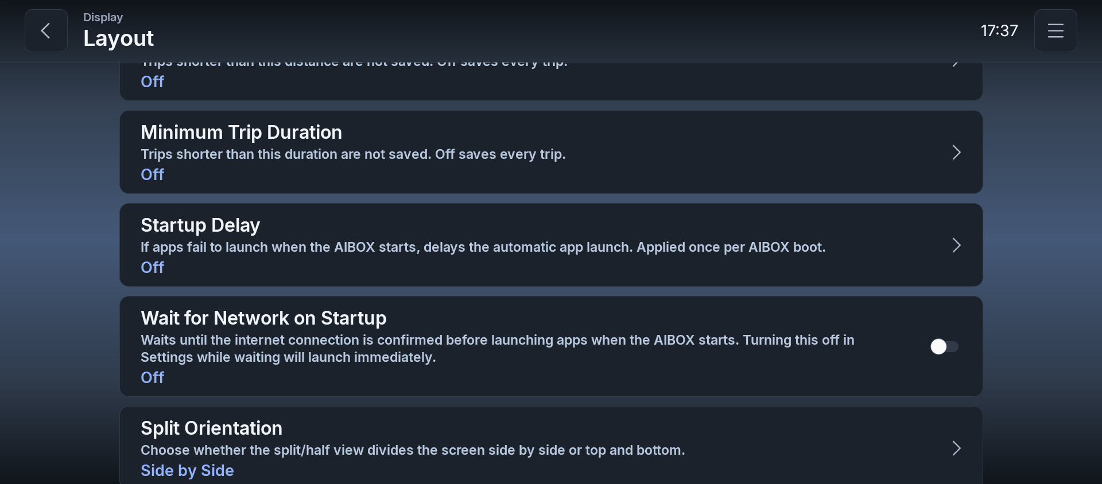Expand the Minimum Trip Duration setting
This screenshot has height=484, width=1102.
coord(551,152)
